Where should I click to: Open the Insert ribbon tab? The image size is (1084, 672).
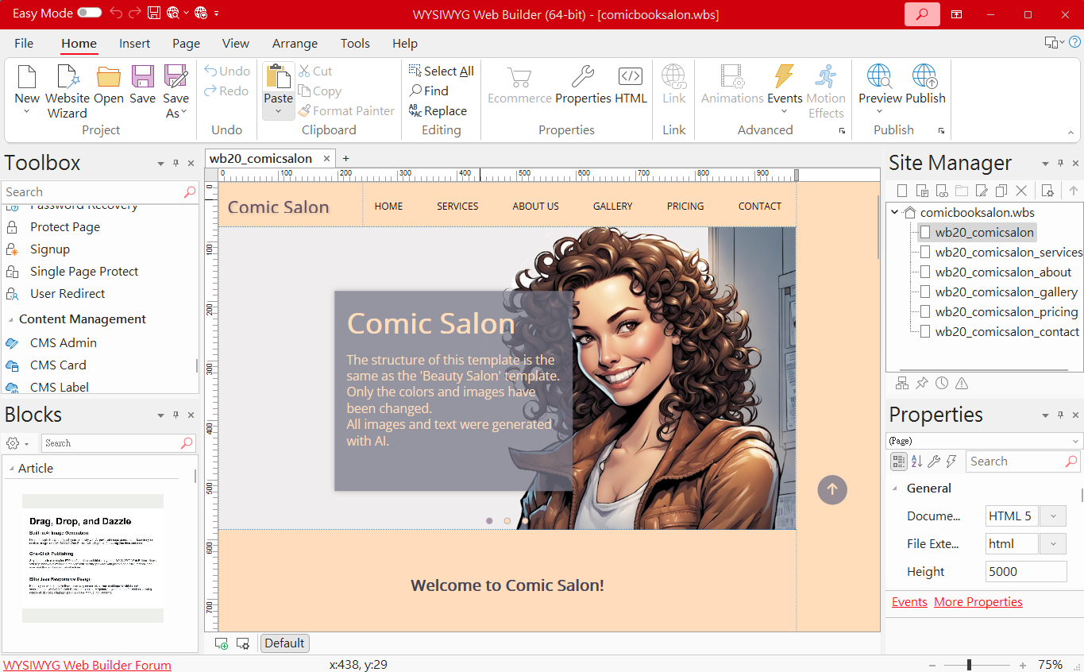[x=135, y=44]
